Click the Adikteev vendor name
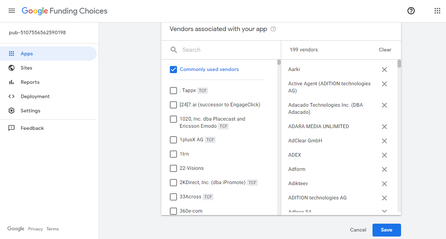Image resolution: width=446 pixels, height=239 pixels. (298, 184)
